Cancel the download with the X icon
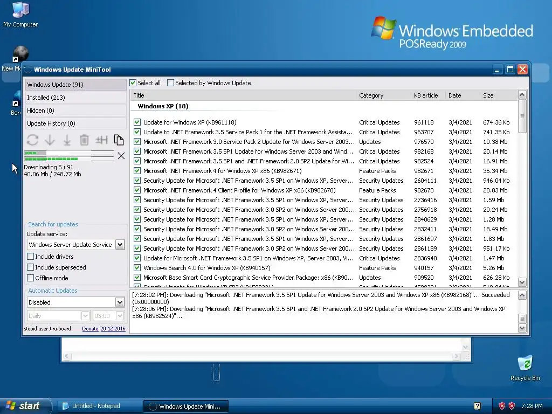The height and width of the screenshot is (414, 552). coord(121,156)
